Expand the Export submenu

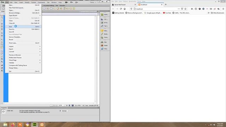tap(24, 49)
